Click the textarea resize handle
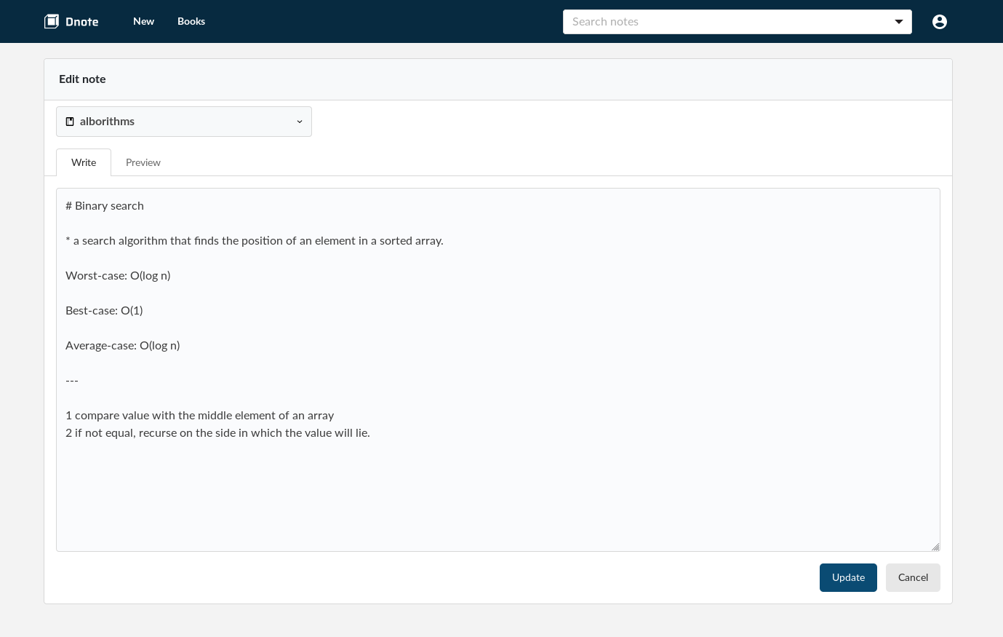1003x637 pixels. pyautogui.click(x=935, y=547)
